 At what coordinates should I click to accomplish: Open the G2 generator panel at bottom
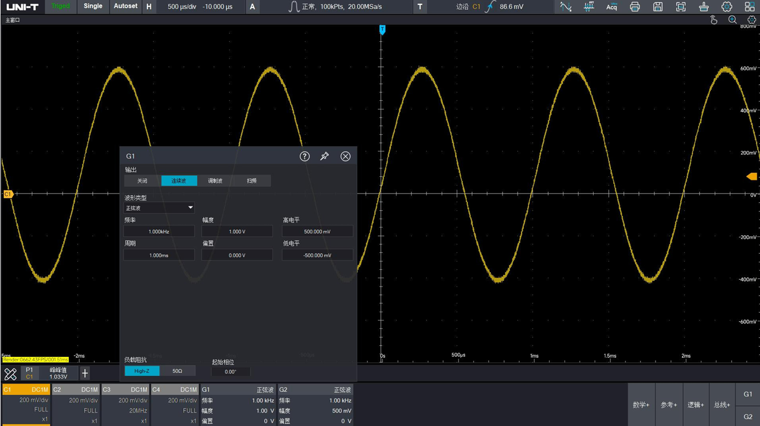316,405
